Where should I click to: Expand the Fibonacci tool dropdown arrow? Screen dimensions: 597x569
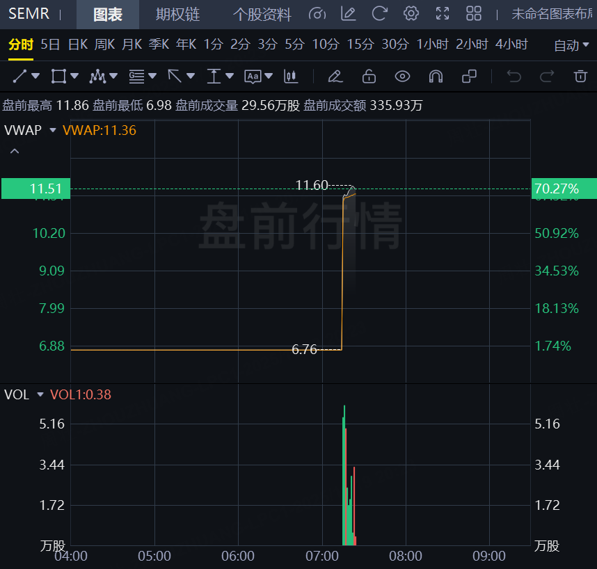pyautogui.click(x=152, y=76)
